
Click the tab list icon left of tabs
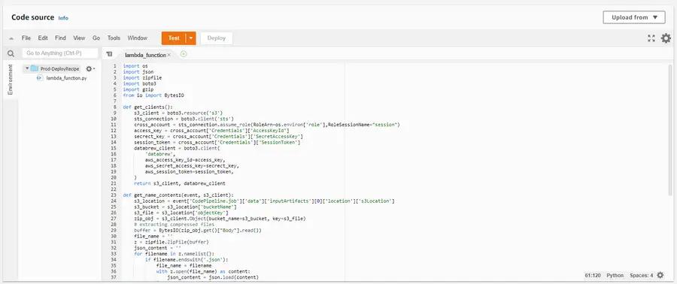[x=109, y=54]
